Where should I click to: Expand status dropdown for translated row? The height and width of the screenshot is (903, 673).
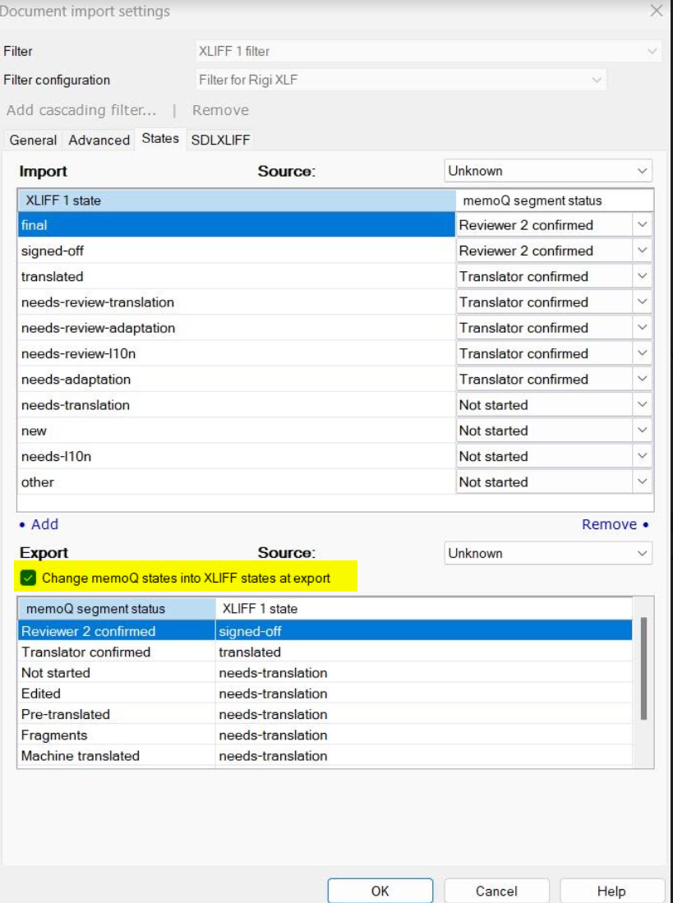pyautogui.click(x=642, y=276)
